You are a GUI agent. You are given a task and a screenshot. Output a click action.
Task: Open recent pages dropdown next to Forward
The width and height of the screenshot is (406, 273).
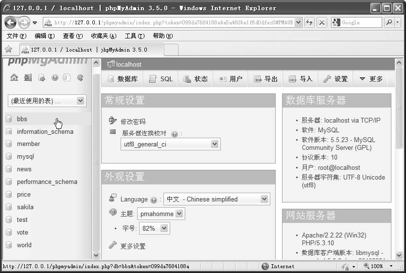(35, 23)
